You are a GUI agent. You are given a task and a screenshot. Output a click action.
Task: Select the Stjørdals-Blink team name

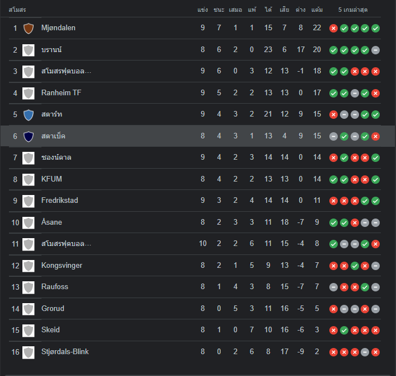click(x=65, y=351)
